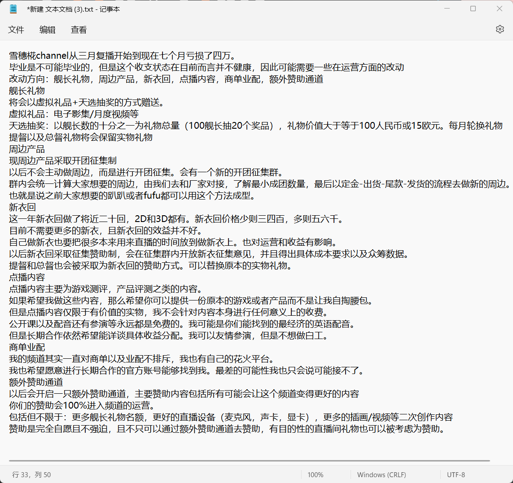Place cursor on the standalone 商单业配 heading line
This screenshot has height=483, width=513.
(27, 347)
